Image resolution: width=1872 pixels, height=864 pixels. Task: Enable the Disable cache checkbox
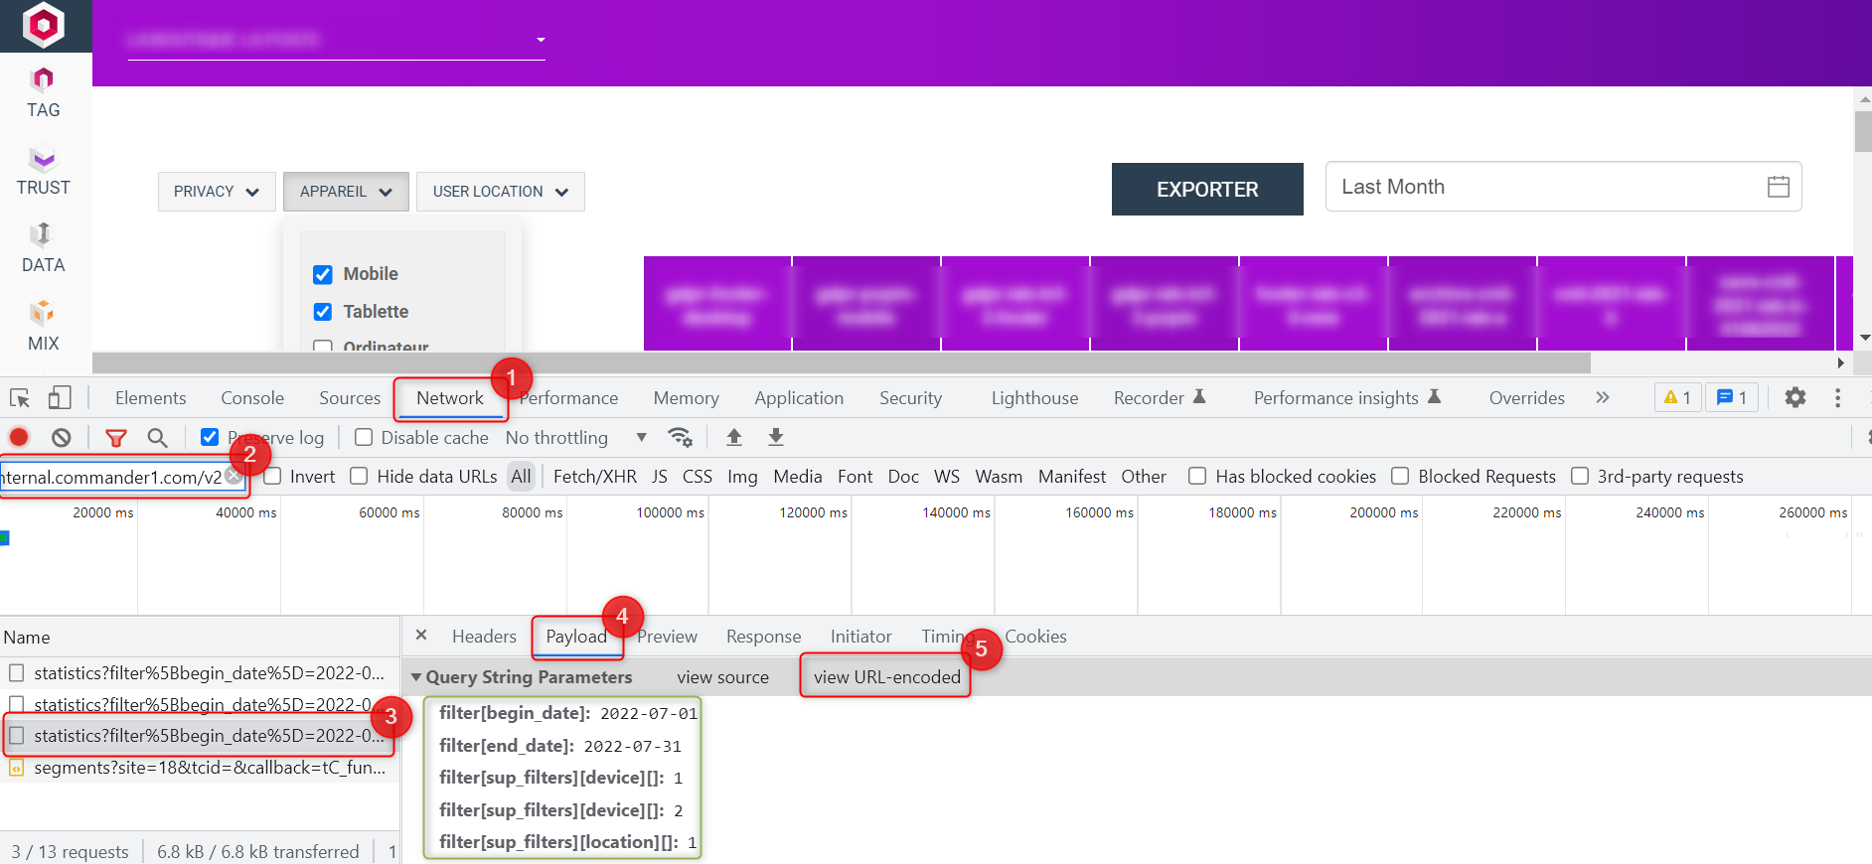pos(364,437)
